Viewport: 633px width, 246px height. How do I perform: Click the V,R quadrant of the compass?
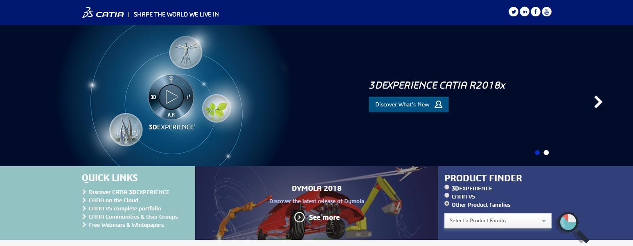[171, 115]
